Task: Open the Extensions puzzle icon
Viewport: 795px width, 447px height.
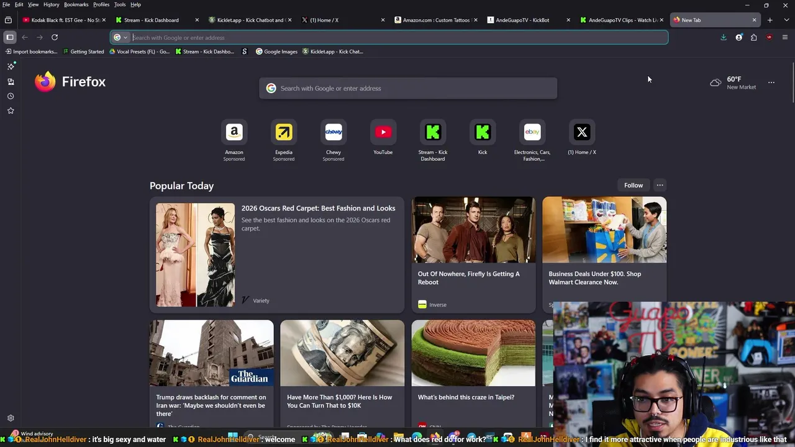Action: (754, 37)
